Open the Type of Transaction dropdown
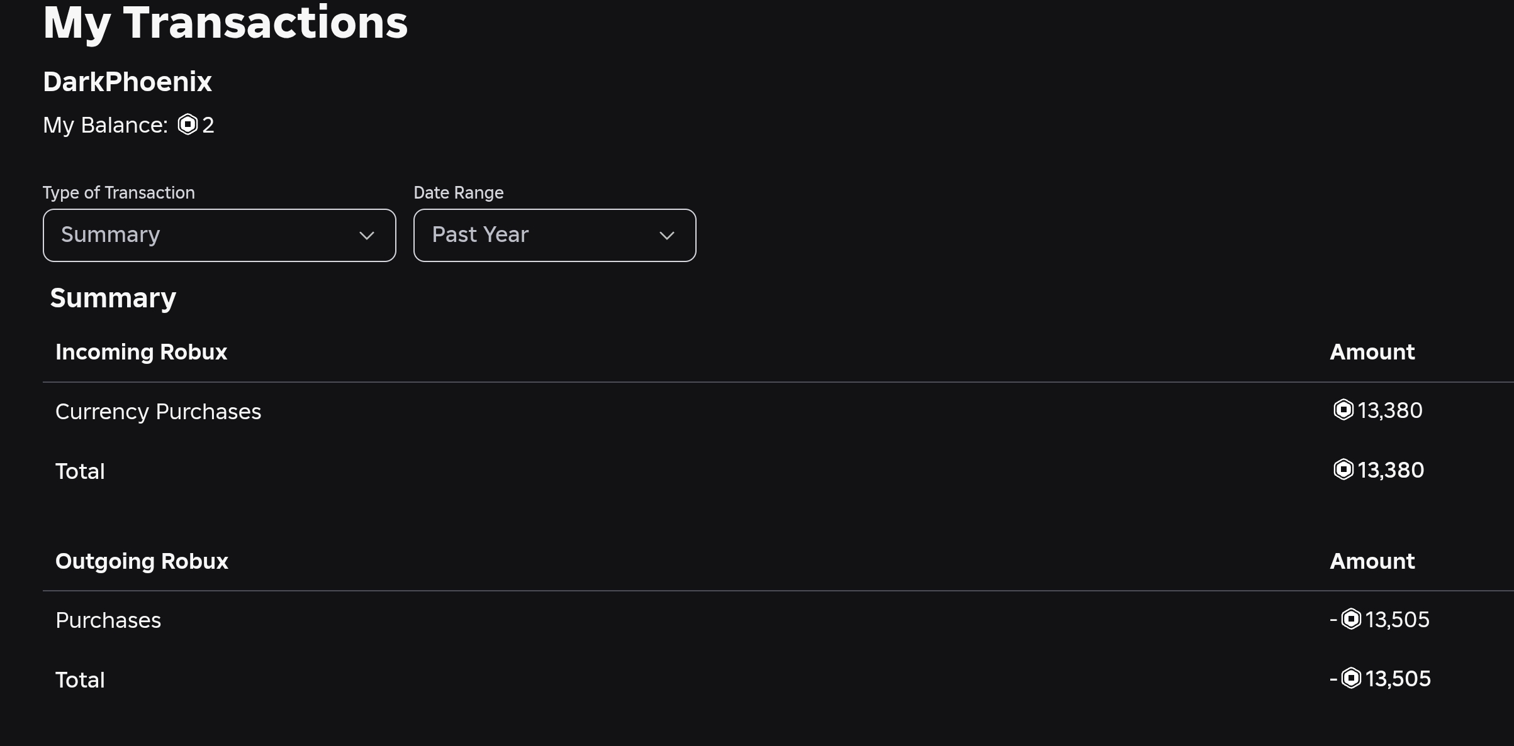1514x746 pixels. point(219,235)
